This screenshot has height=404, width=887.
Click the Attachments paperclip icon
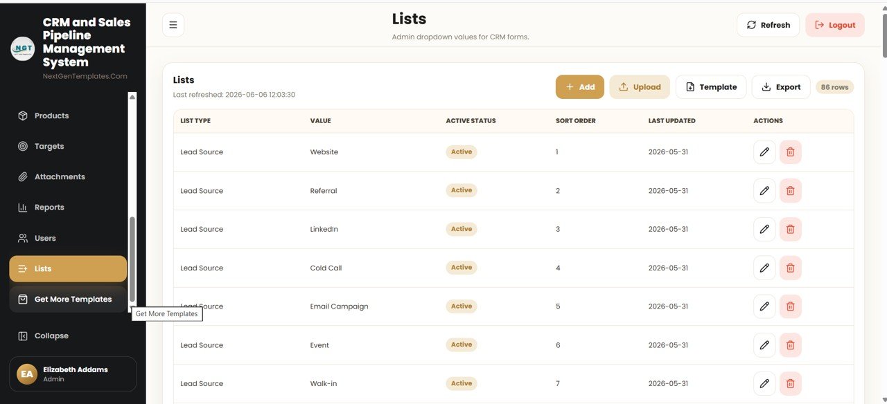[x=23, y=176]
